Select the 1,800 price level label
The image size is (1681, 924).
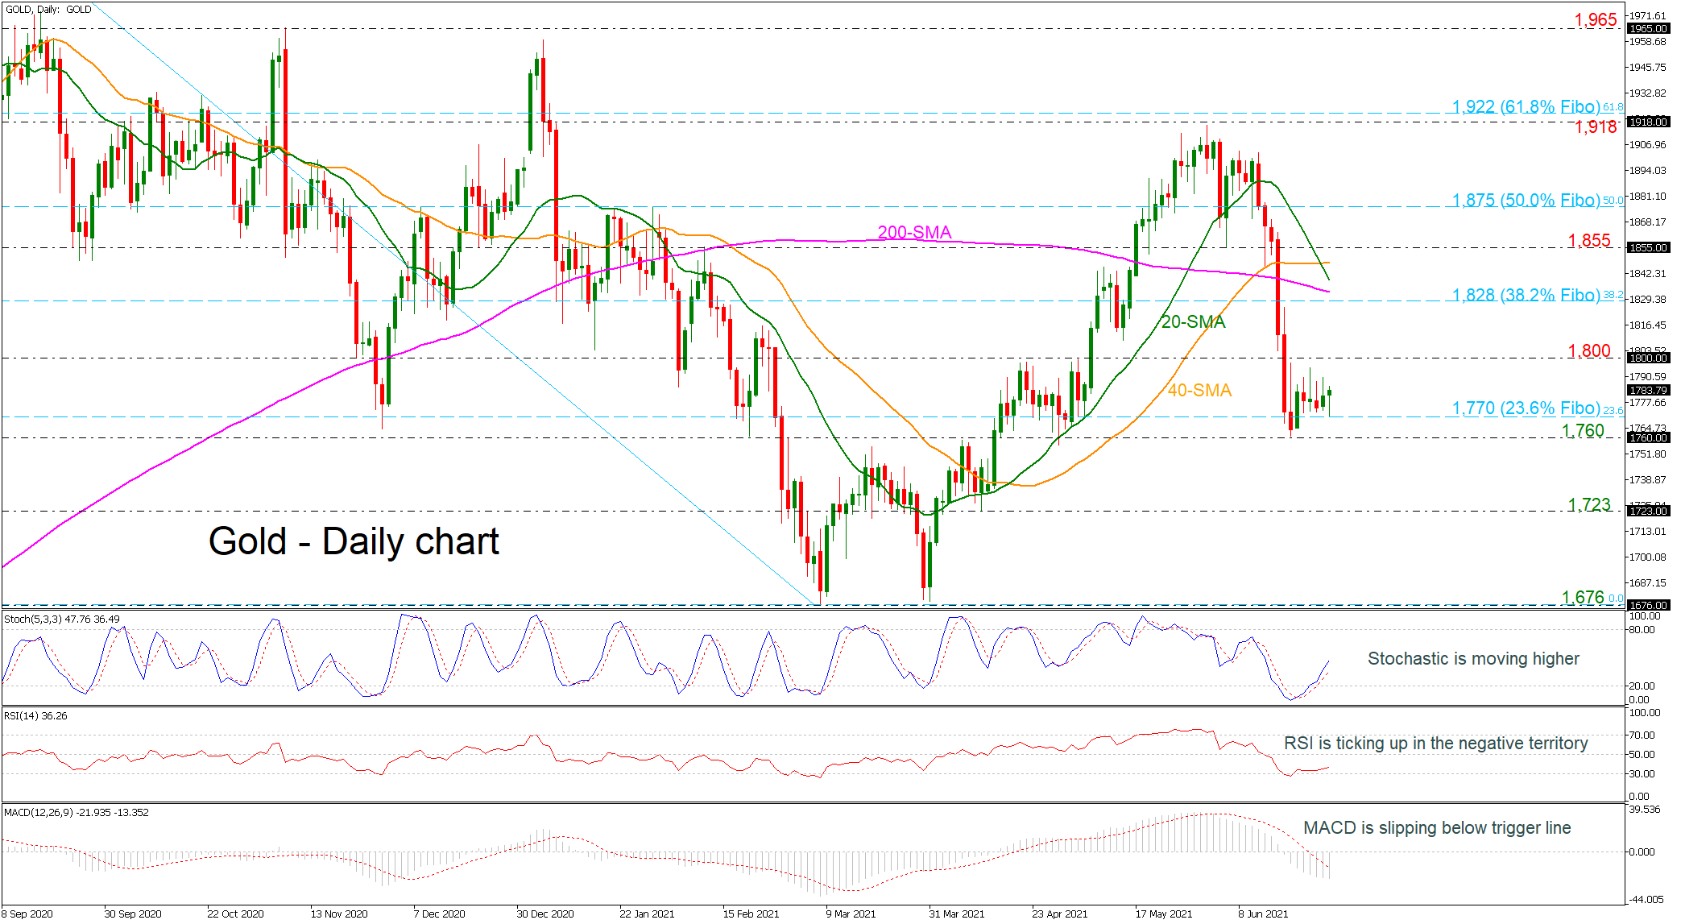[x=1588, y=350]
